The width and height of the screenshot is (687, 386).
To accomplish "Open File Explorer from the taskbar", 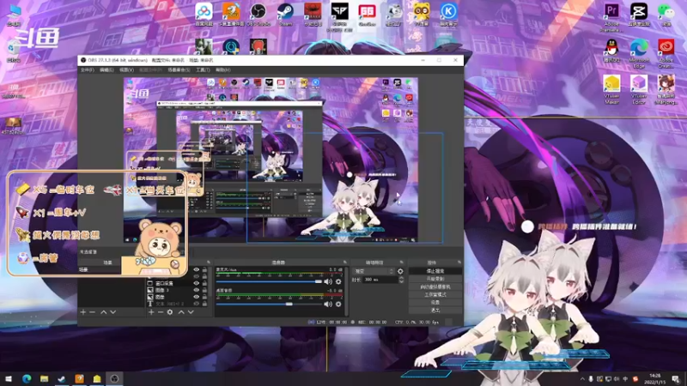I will click(x=45, y=379).
